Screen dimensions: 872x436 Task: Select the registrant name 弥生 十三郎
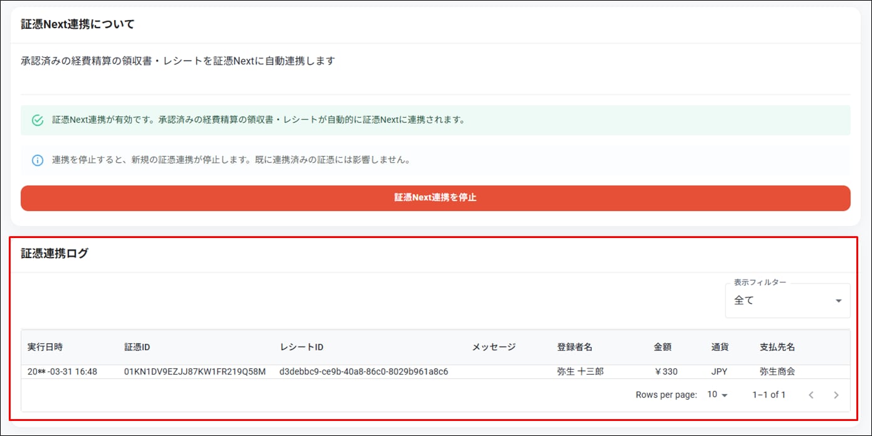[x=580, y=371]
